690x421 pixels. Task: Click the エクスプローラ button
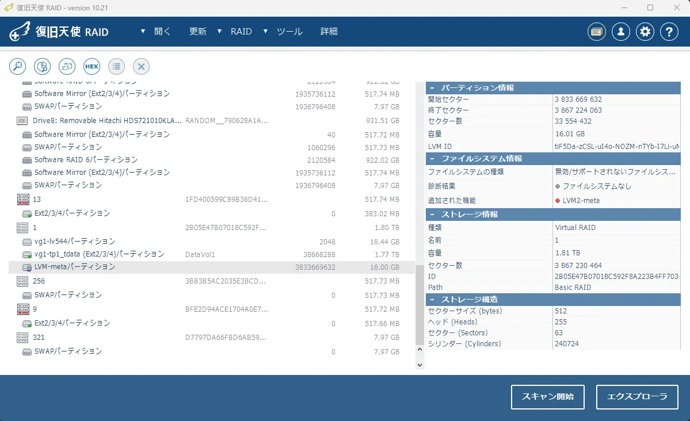(637, 397)
